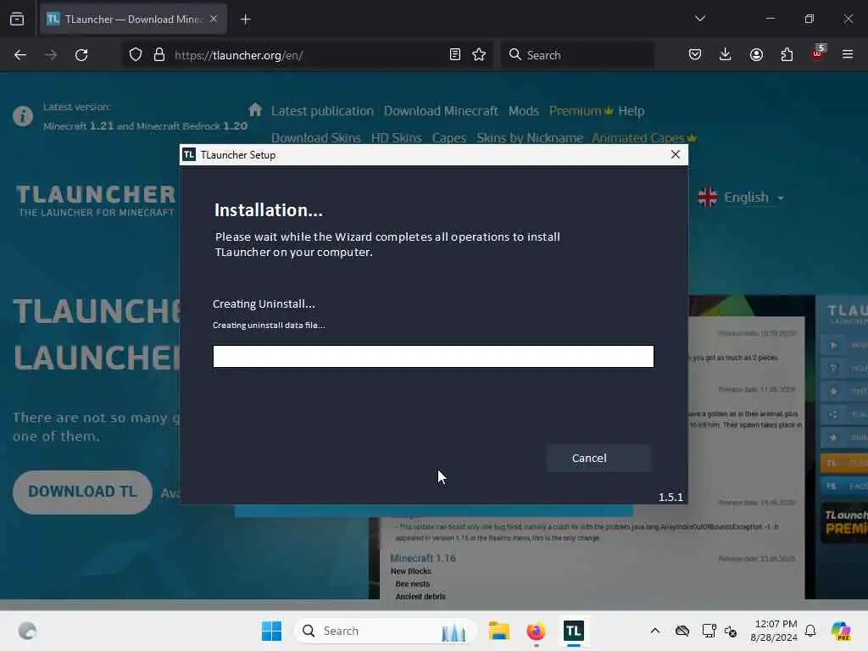This screenshot has height=651, width=868.
Task: Show hidden system tray icons
Action: tap(655, 631)
